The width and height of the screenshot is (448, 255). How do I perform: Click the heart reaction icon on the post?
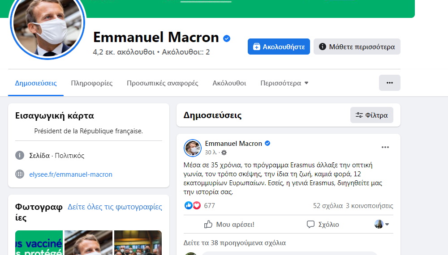197,205
